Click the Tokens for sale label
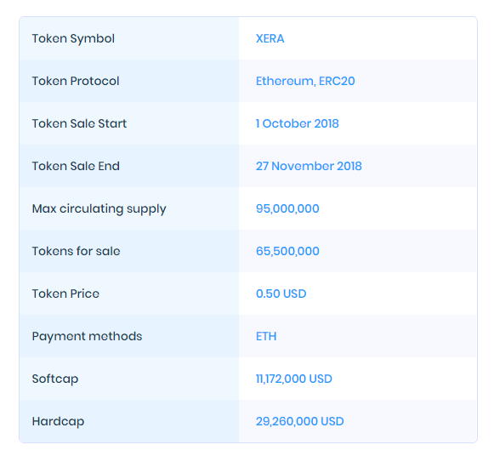Image resolution: width=494 pixels, height=456 pixels. coord(76,251)
